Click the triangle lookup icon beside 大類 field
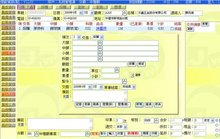 [100, 43]
